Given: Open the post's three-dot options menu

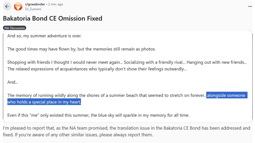Looking at the screenshot, I should pos(250,6).
